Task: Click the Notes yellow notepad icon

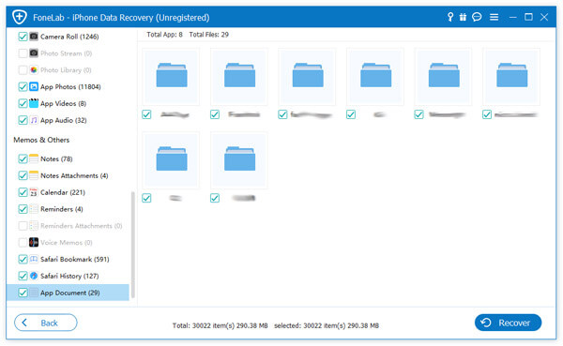Action: click(x=34, y=158)
